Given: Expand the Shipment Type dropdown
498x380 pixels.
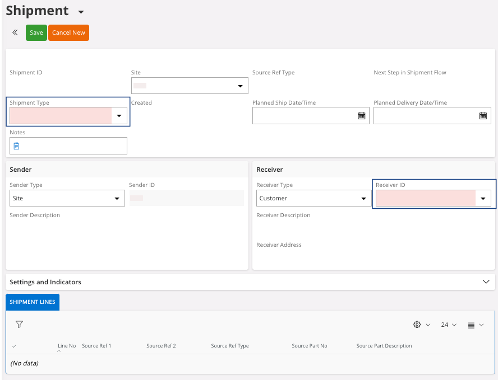Looking at the screenshot, I should (119, 116).
